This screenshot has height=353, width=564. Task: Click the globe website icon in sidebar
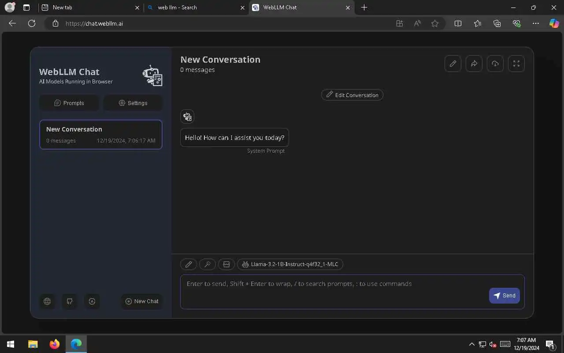[x=47, y=301]
